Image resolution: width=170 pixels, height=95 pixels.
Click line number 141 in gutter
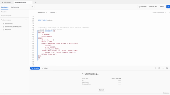click(x=33, y=31)
